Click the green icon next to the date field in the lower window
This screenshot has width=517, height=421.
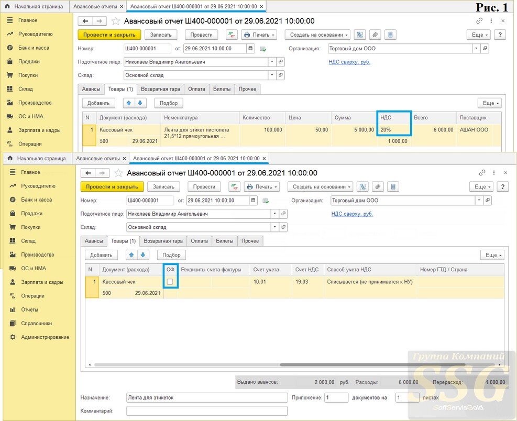[x=266, y=201]
